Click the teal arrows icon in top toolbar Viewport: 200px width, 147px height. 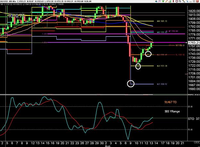coord(156,1)
